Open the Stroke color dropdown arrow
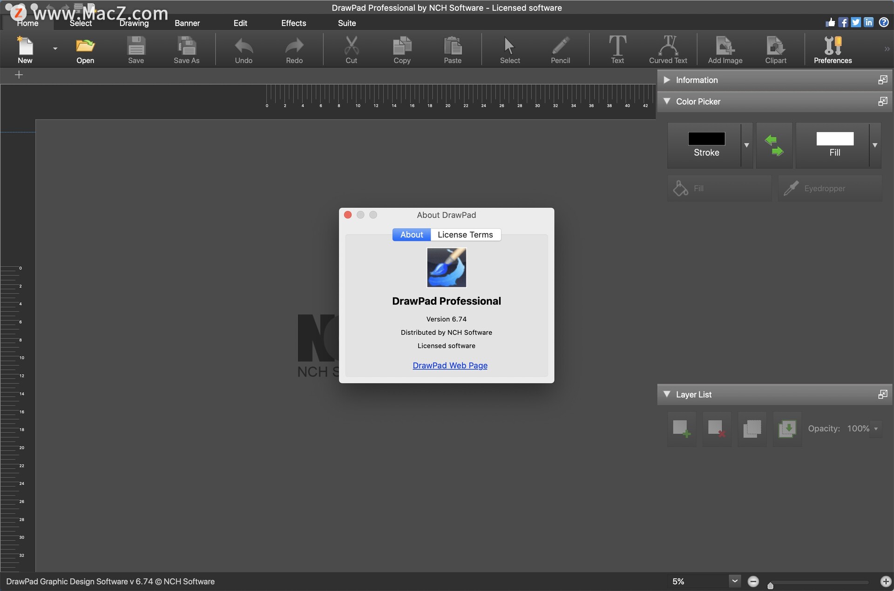Image resolution: width=894 pixels, height=591 pixels. click(747, 146)
